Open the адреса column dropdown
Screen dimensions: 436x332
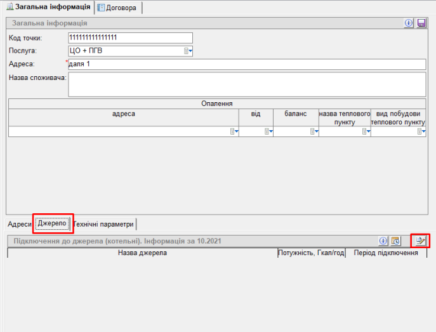234,131
